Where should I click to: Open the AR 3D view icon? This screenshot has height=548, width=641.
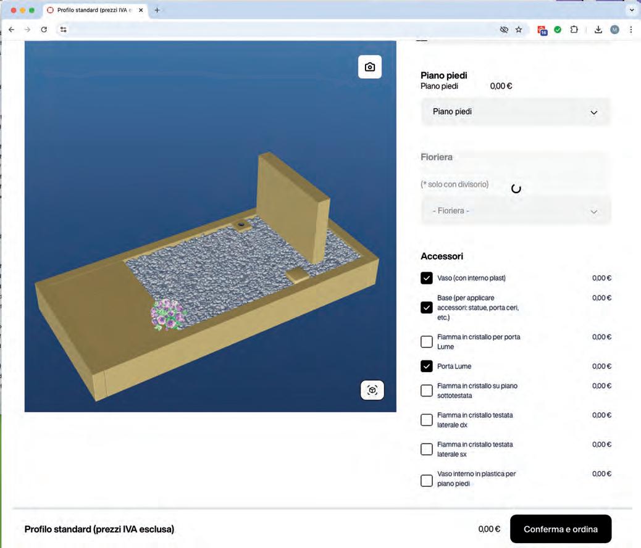[372, 390]
